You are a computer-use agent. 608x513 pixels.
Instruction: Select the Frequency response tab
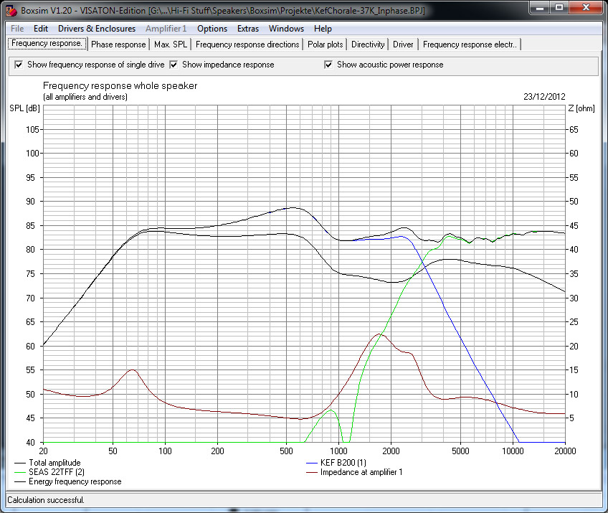click(47, 44)
